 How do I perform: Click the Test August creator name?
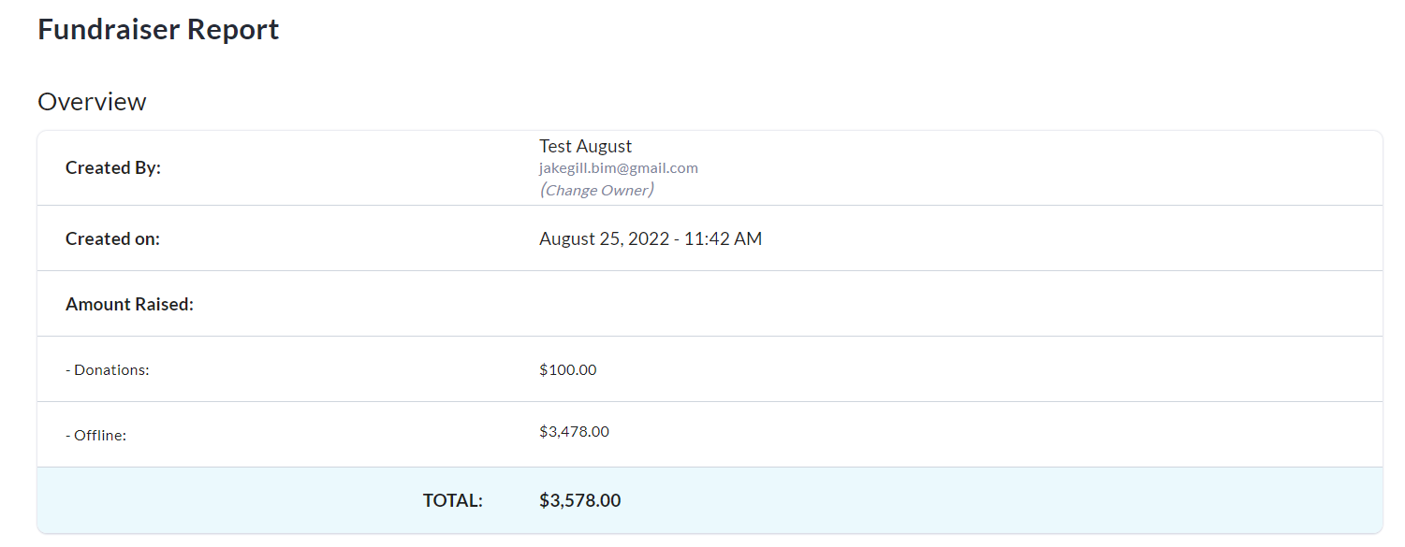pos(585,146)
